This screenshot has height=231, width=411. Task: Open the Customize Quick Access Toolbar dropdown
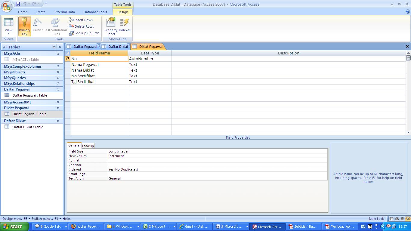46,4
